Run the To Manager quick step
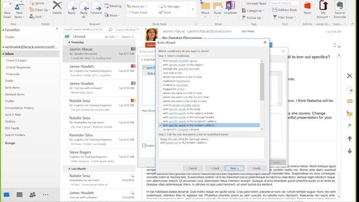The width and height of the screenshot is (359, 202). pyautogui.click(x=169, y=6)
